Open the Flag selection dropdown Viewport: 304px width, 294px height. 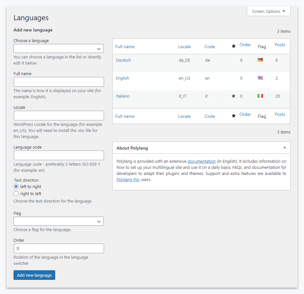click(x=58, y=221)
